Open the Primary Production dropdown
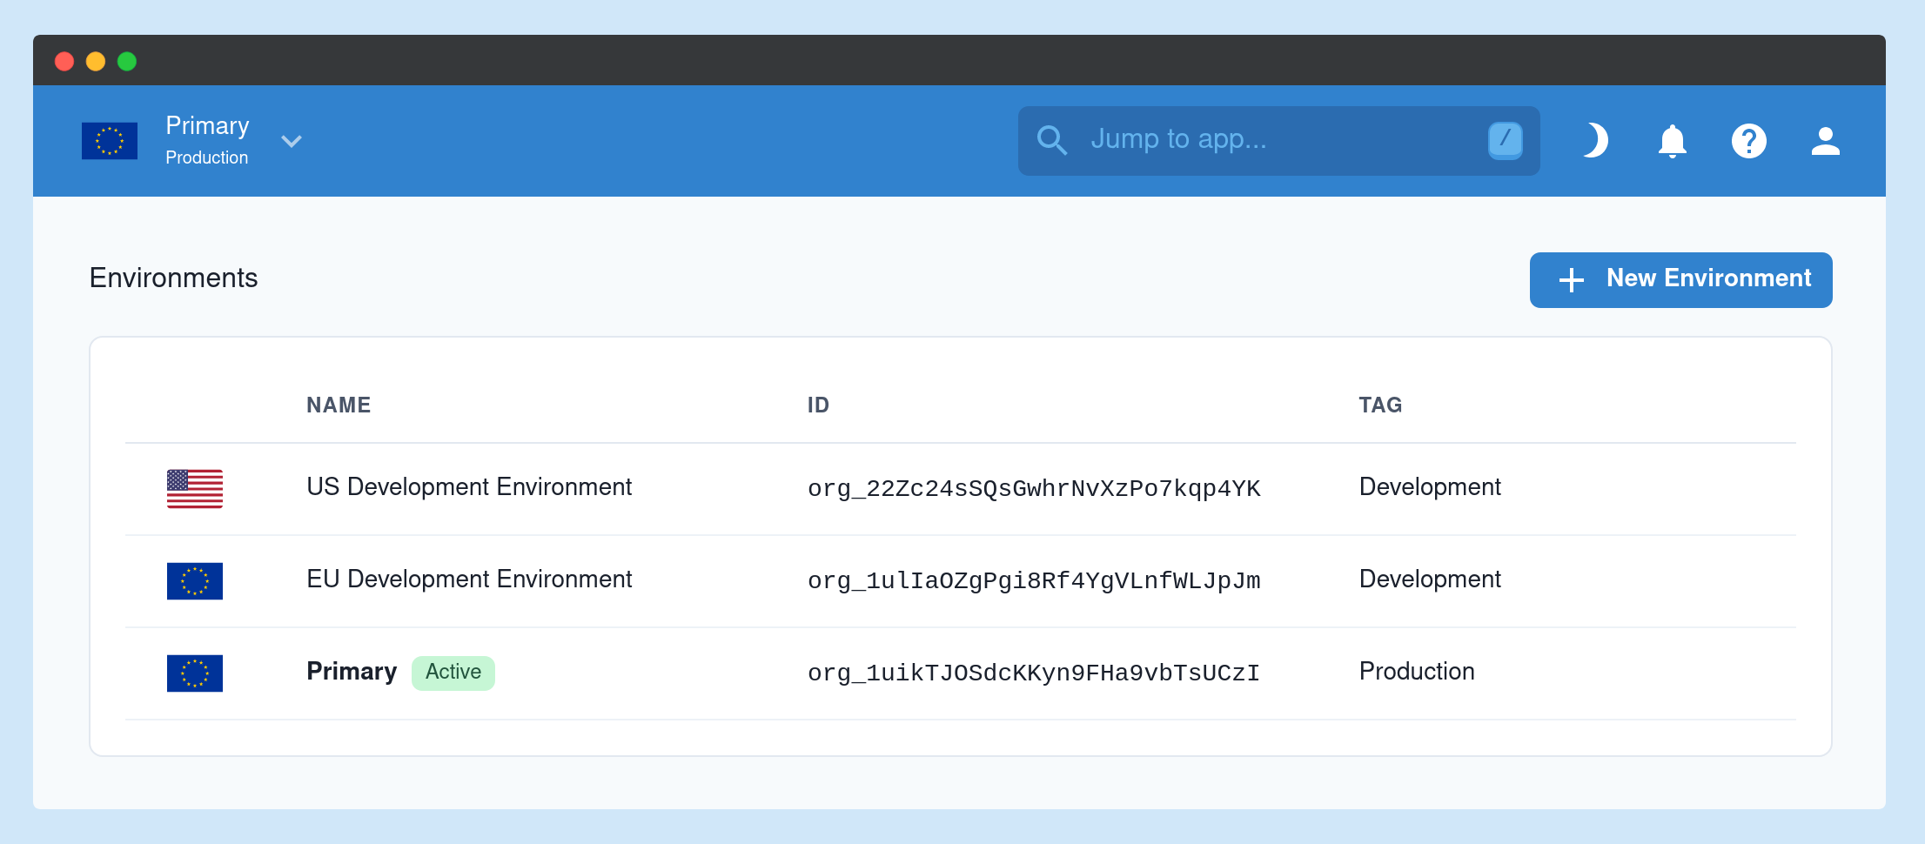Viewport: 1925px width, 844px height. coord(206,140)
